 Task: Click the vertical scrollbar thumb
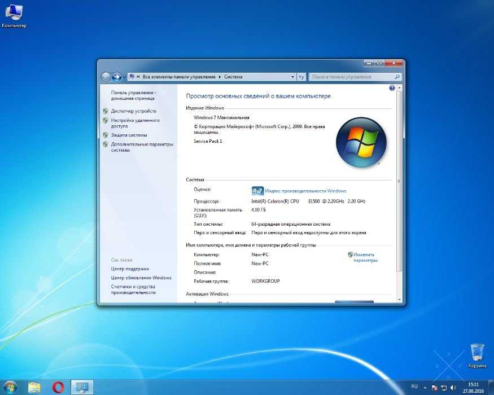[399, 181]
